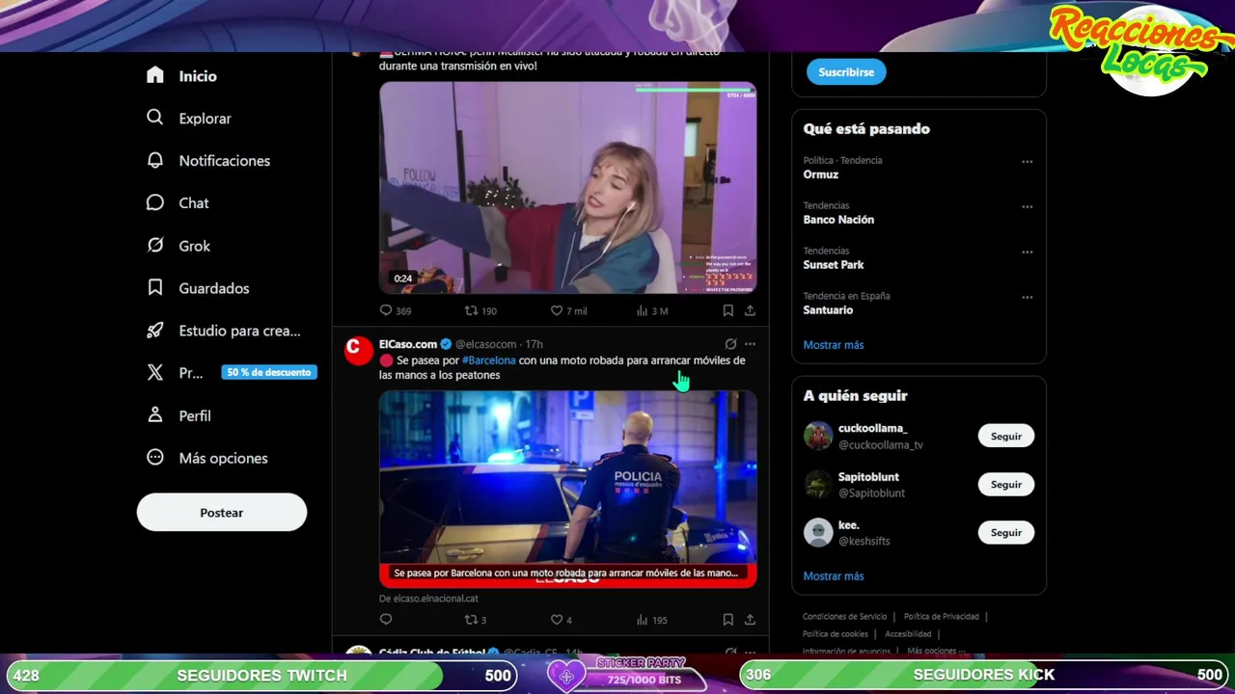Open more options for Santuario trend

point(1028,297)
